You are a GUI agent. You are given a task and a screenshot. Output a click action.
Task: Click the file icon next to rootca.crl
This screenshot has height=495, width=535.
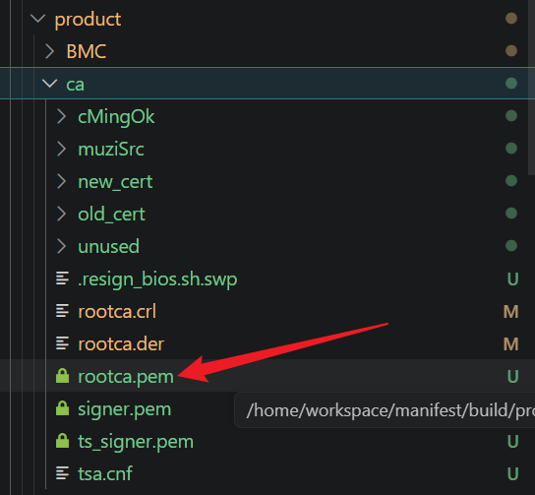(62, 311)
